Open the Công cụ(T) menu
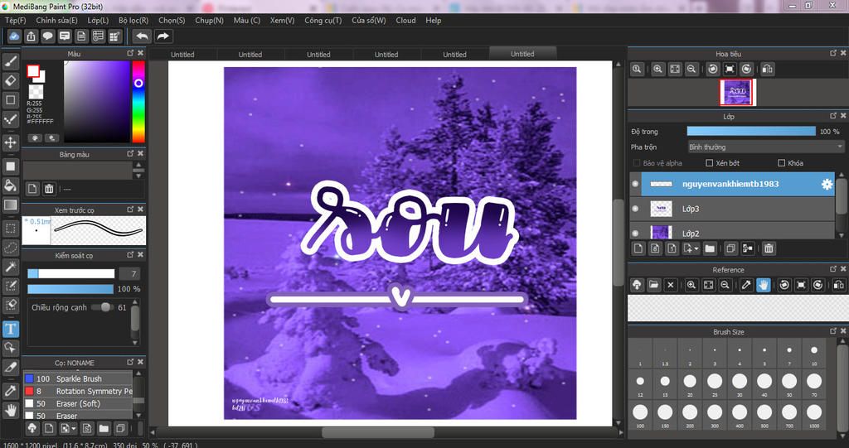This screenshot has height=448, width=849. click(x=323, y=21)
